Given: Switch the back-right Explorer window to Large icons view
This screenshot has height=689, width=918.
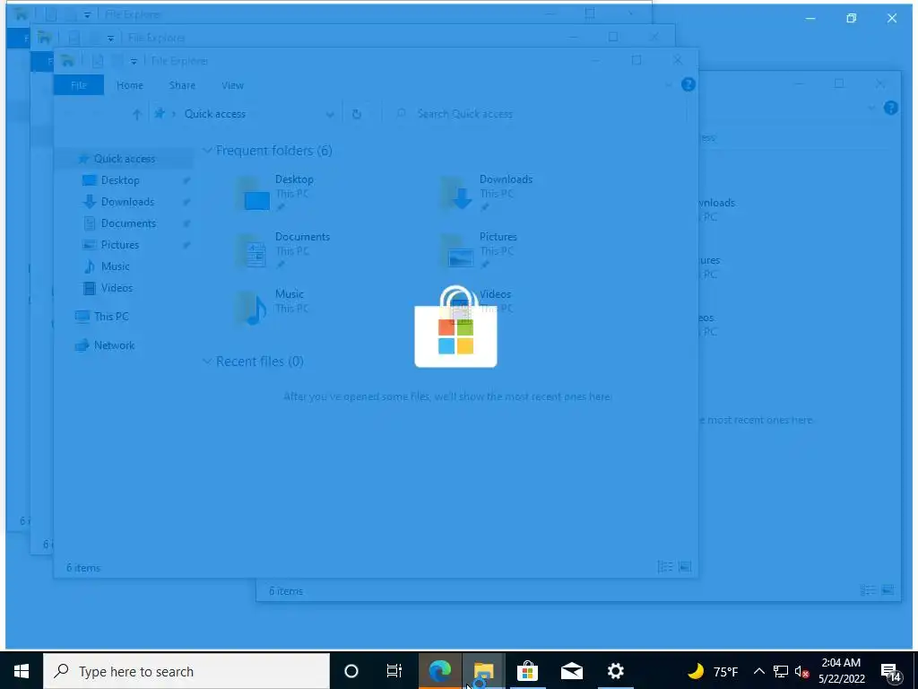Looking at the screenshot, I should 888,590.
